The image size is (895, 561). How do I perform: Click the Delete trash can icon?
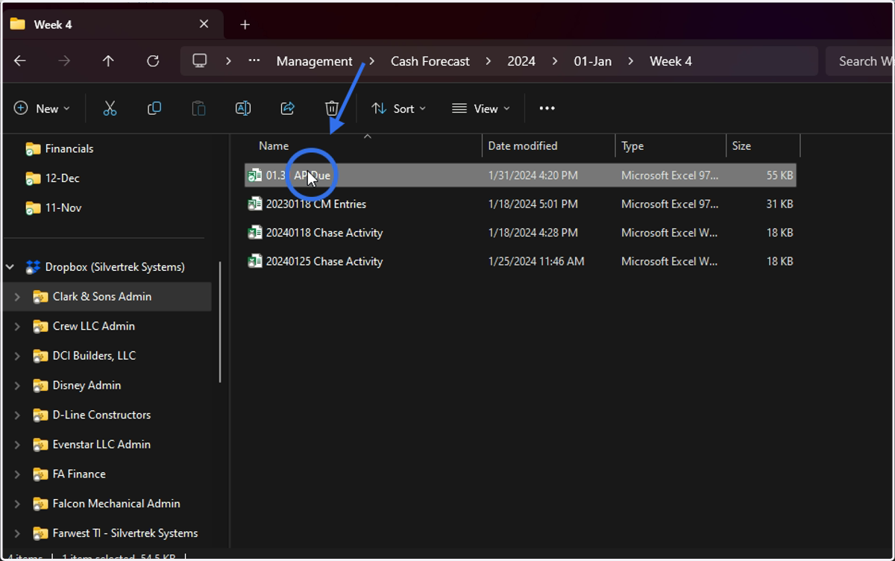[332, 109]
